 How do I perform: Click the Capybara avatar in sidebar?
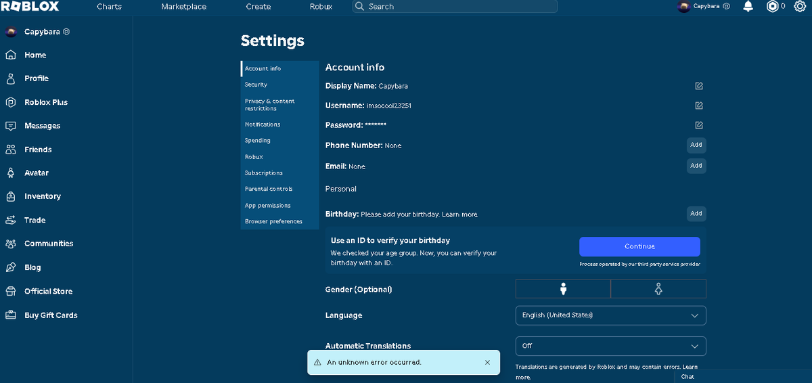11,32
